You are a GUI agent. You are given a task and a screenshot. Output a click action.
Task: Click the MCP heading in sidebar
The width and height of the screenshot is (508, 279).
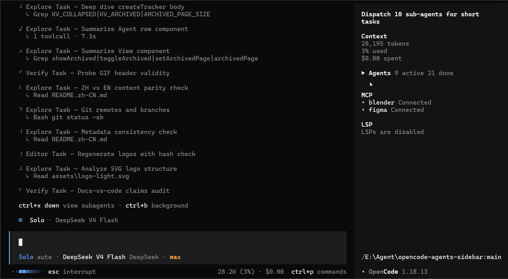(x=367, y=95)
